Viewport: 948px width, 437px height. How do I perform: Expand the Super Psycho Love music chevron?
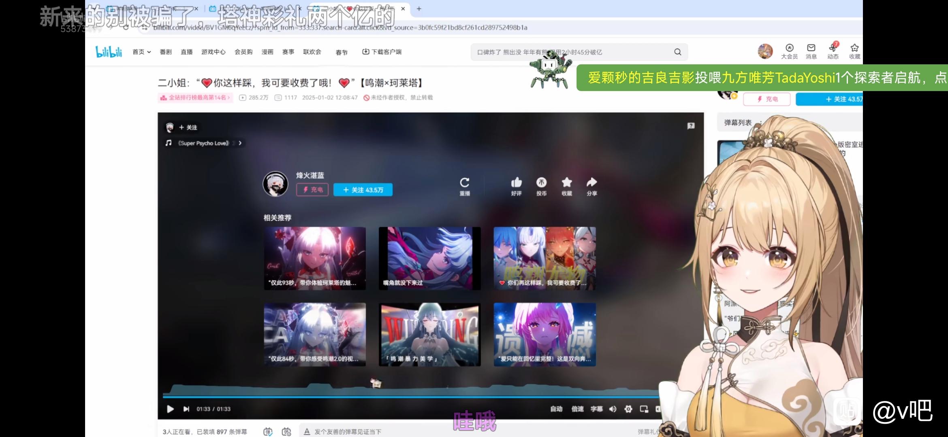coord(240,143)
